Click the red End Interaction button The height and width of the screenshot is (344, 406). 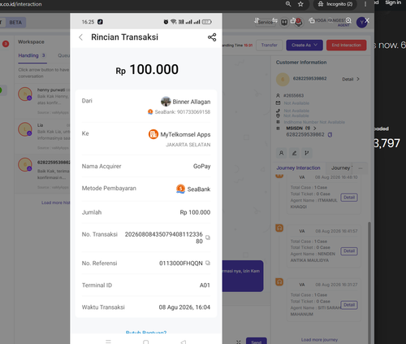pyautogui.click(x=347, y=45)
